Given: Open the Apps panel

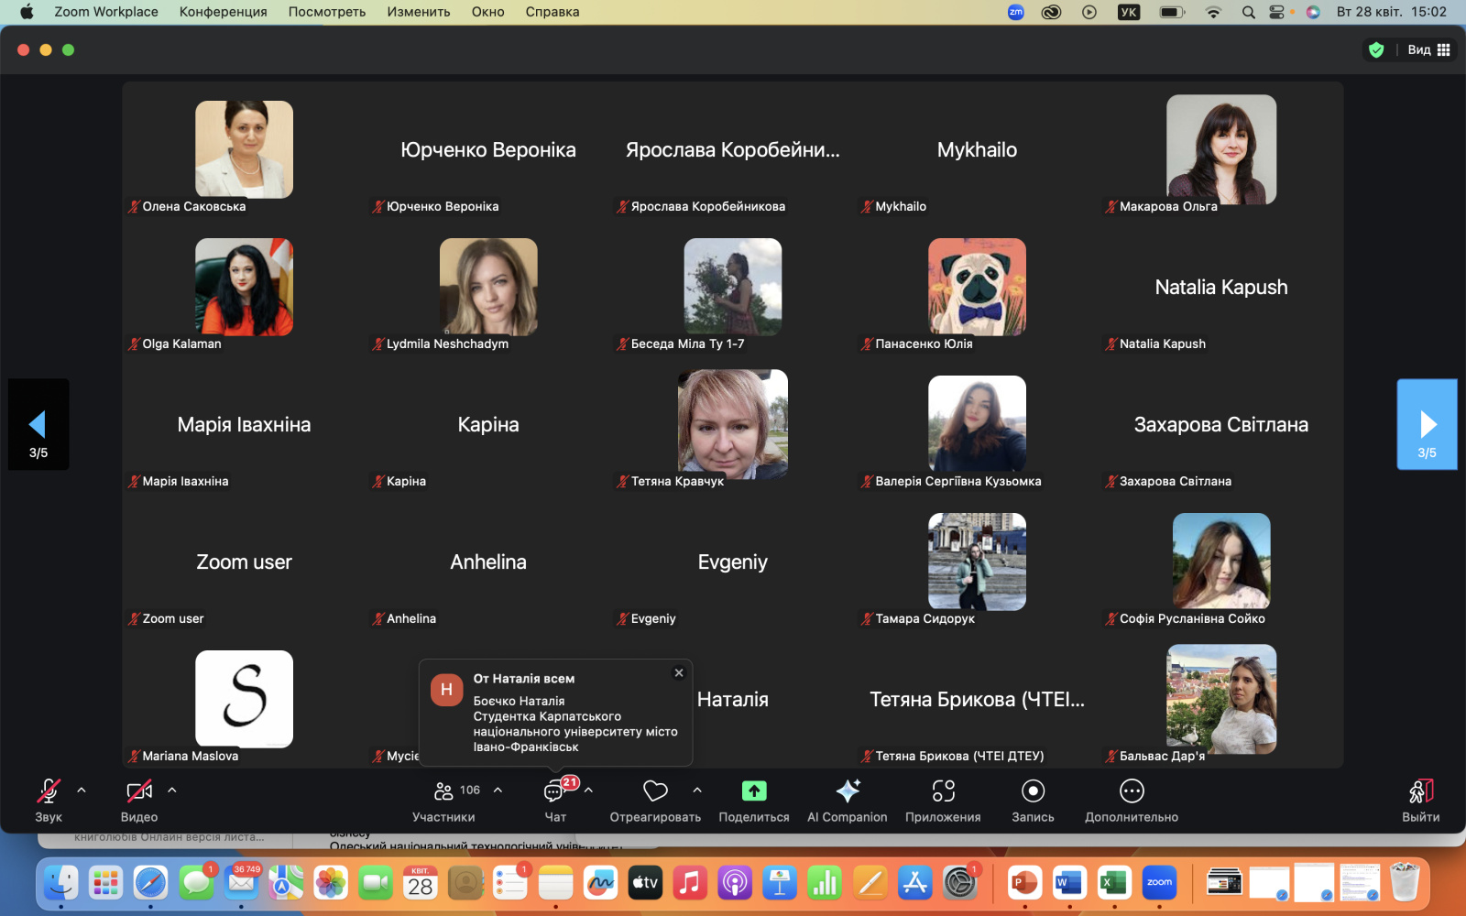Looking at the screenshot, I should point(943,791).
